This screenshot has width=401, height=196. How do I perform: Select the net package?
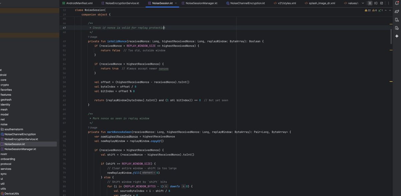[x=3, y=119]
